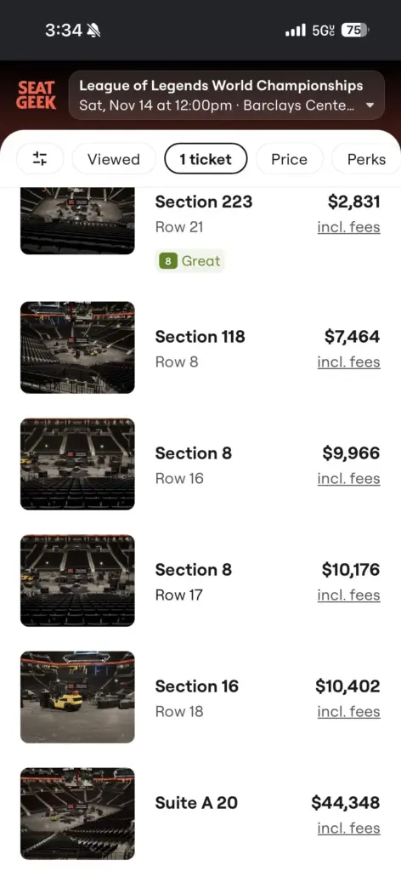
Task: Open Section 16 forklift view thumbnail
Action: point(77,697)
